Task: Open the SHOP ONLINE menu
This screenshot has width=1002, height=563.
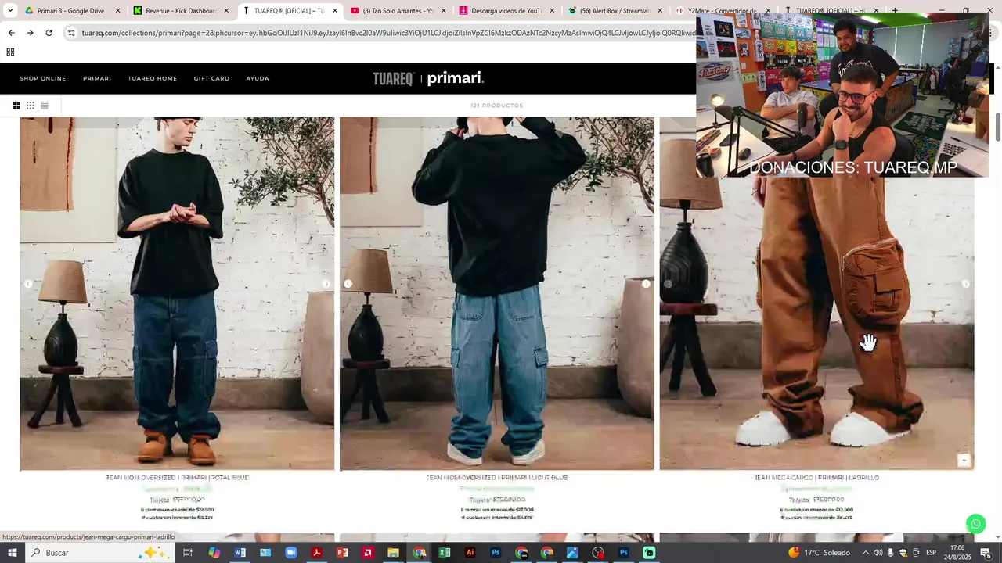Action: 43,78
